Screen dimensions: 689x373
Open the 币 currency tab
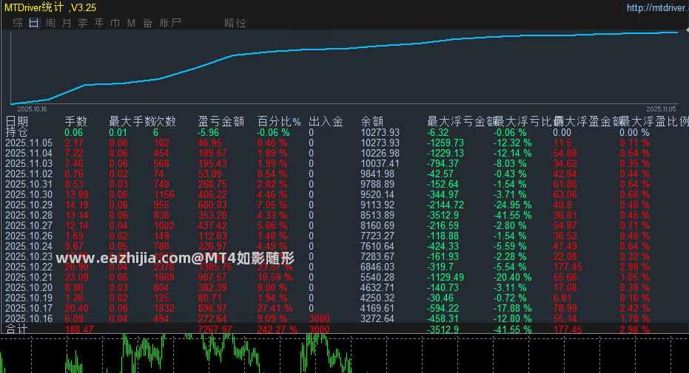tap(115, 23)
